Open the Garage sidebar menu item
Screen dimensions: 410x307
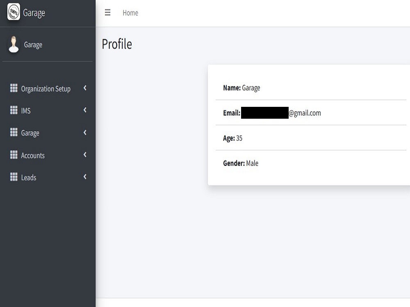click(x=48, y=133)
